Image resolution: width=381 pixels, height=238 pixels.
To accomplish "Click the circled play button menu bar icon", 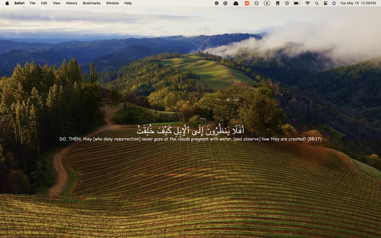I will (287, 3).
